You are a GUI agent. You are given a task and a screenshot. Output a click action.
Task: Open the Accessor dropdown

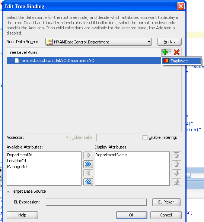(48, 137)
